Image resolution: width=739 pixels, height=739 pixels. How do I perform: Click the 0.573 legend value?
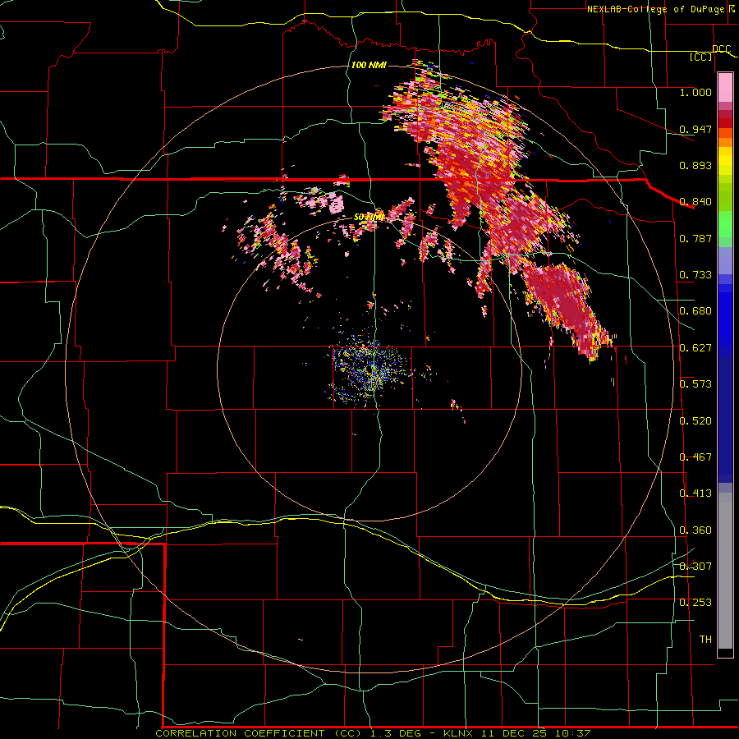(x=695, y=384)
